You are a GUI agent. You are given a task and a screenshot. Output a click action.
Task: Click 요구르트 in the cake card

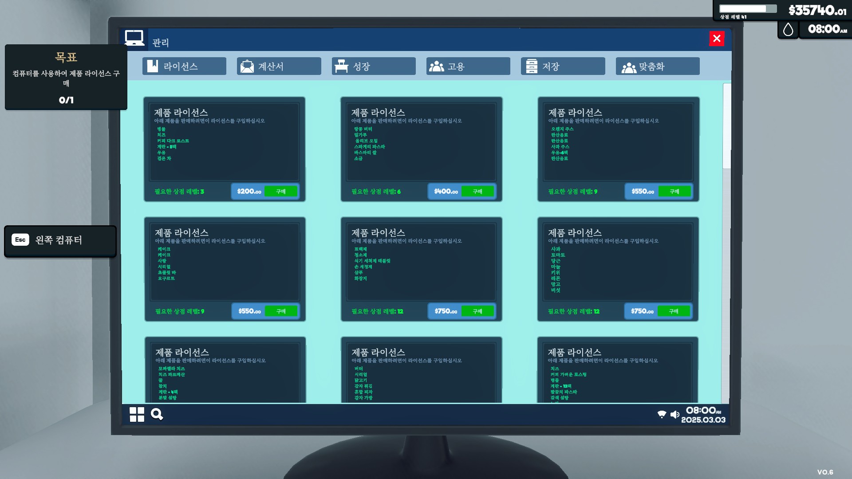point(166,279)
